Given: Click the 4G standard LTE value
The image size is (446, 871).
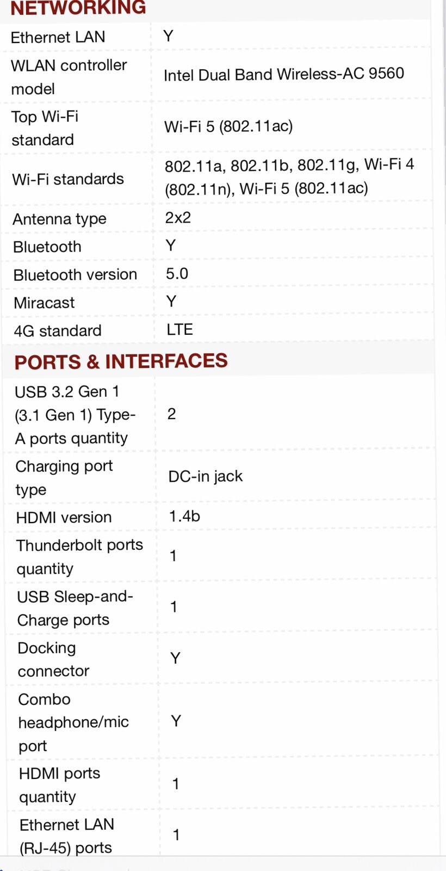Looking at the screenshot, I should point(179,329).
